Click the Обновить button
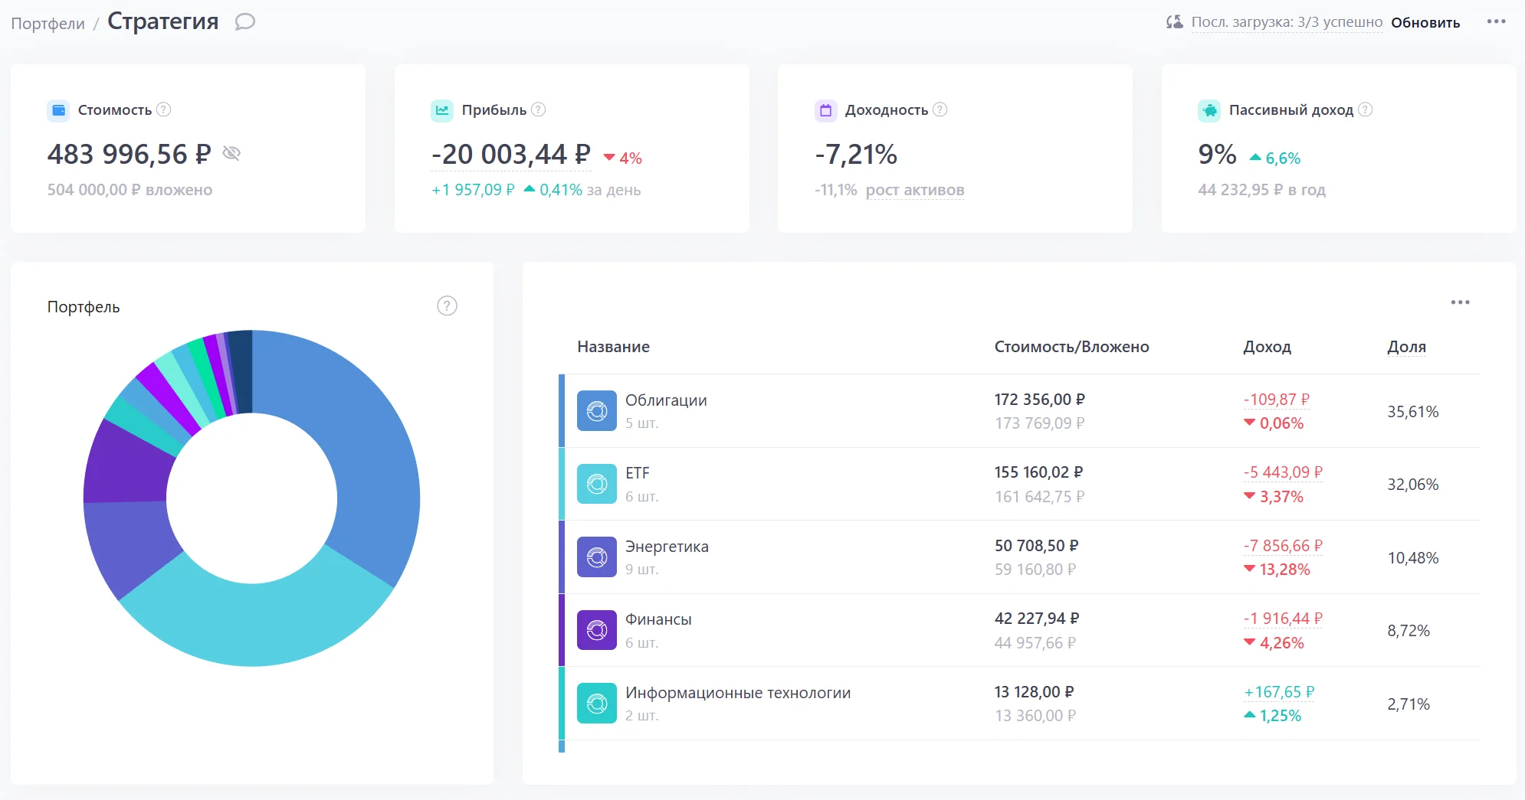This screenshot has height=800, width=1525. point(1425,22)
